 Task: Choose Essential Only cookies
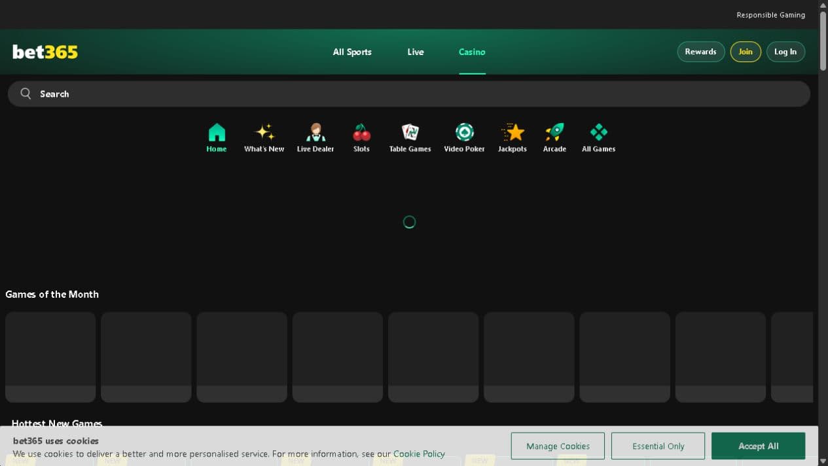658,446
